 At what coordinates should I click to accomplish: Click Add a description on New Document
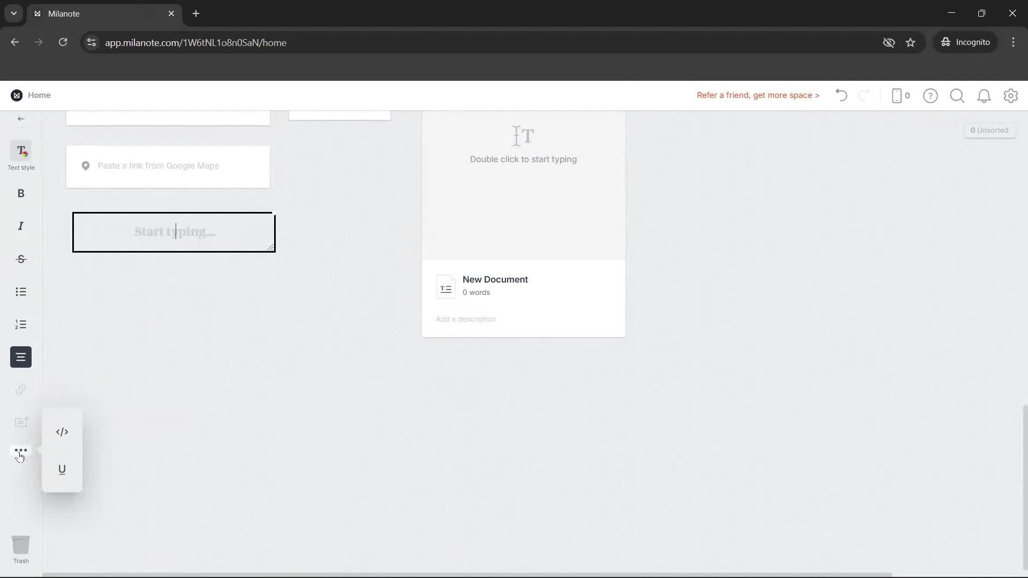pyautogui.click(x=465, y=319)
